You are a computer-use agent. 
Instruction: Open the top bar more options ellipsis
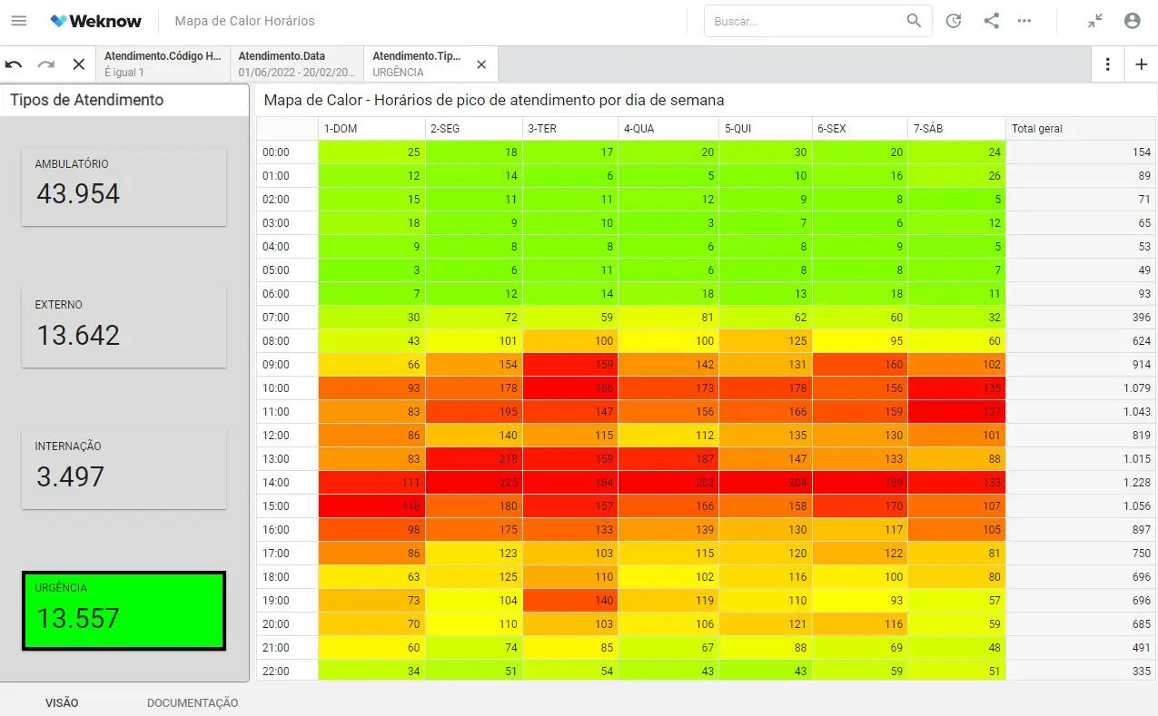point(1024,21)
